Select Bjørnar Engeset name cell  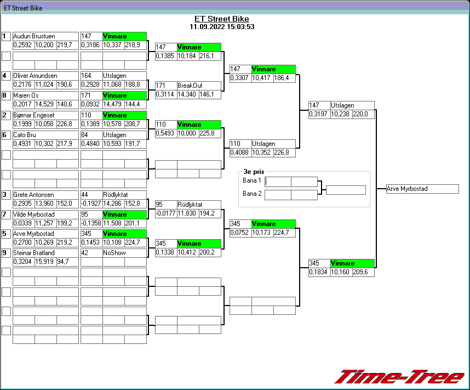tap(45, 115)
